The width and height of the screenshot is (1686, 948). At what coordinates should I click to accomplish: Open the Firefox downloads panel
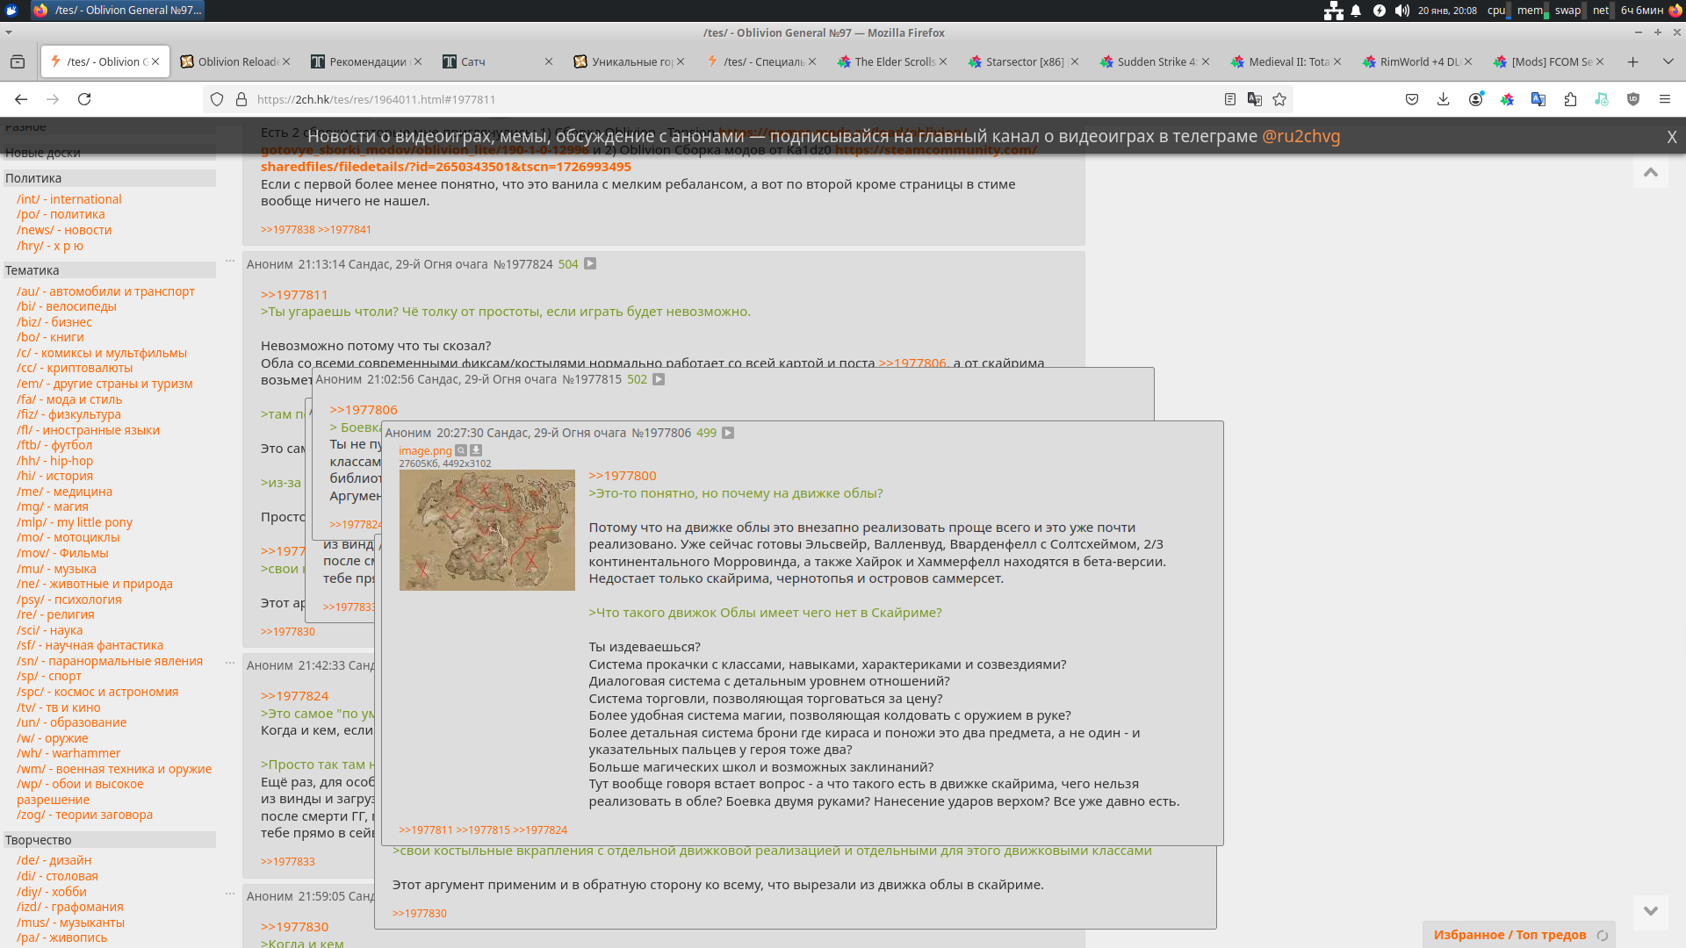(1443, 99)
